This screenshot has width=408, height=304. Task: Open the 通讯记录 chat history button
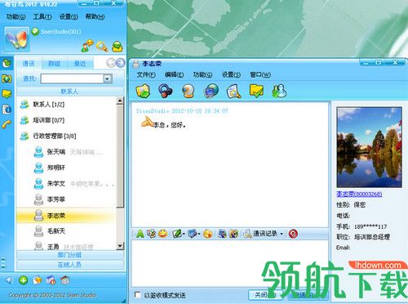(262, 234)
